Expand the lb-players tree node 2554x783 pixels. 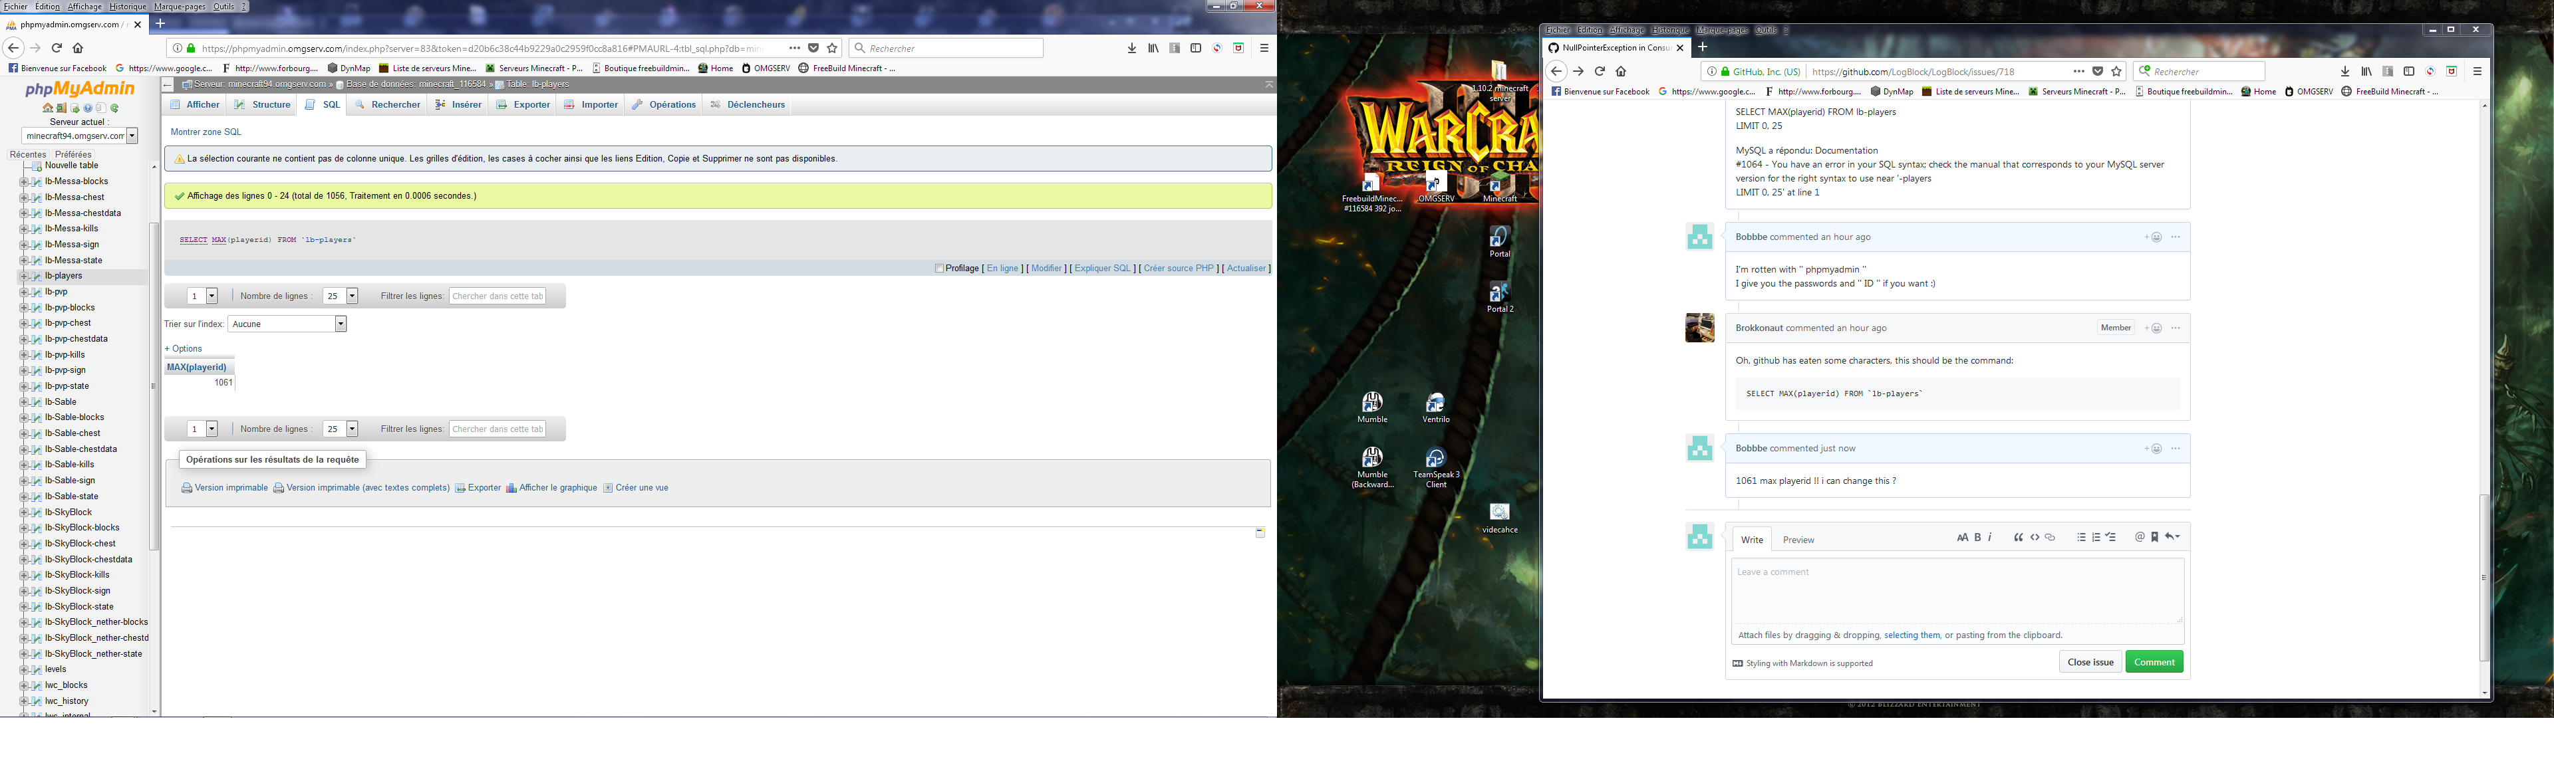tap(24, 277)
